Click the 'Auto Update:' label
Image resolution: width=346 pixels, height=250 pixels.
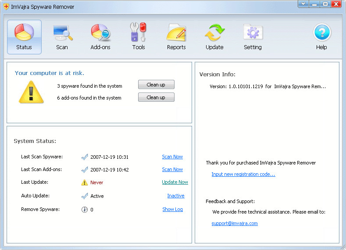pyautogui.click(x=36, y=196)
